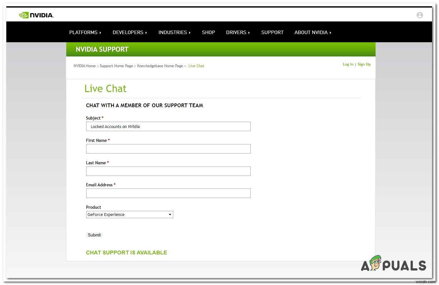The image size is (439, 285).
Task: Navigate to the Support page
Action: pos(272,32)
